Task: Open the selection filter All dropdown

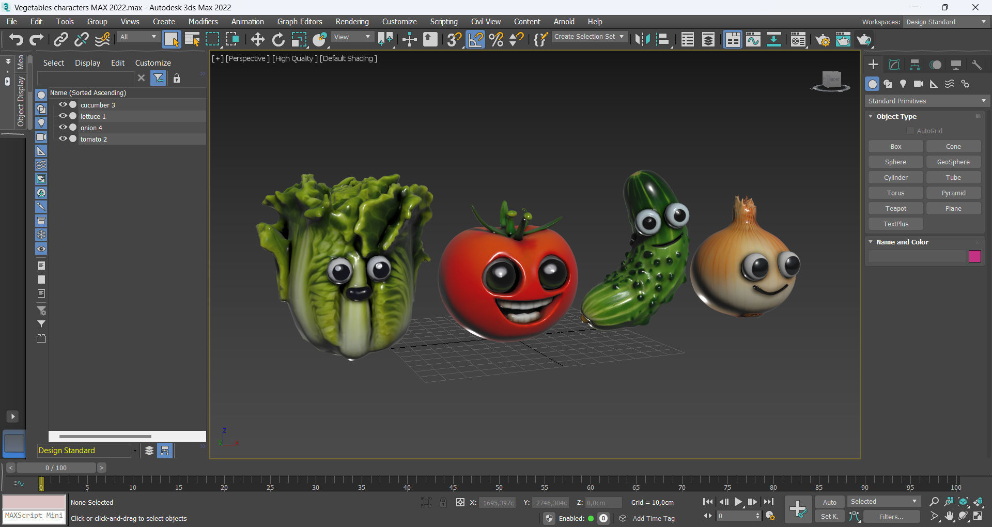Action: [138, 37]
